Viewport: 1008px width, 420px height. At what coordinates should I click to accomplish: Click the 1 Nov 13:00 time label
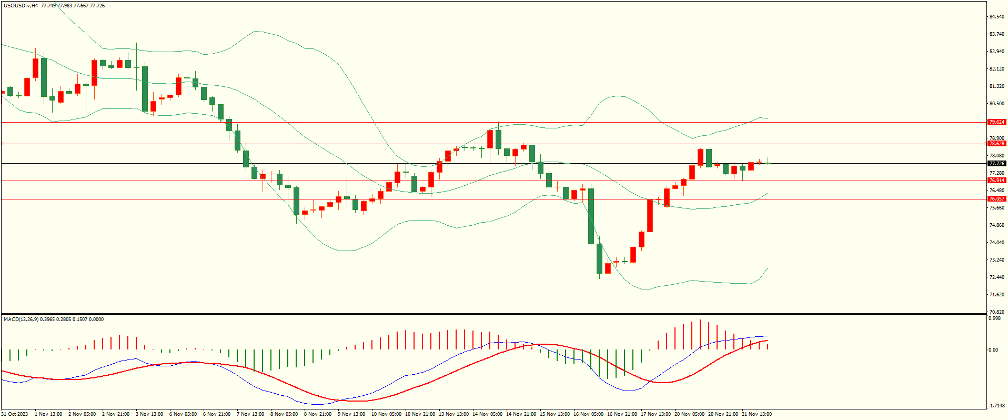[48, 414]
